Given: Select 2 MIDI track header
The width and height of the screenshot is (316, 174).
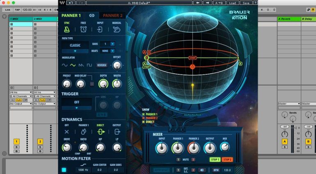Looking at the screenshot, I should click(x=45, y=19).
